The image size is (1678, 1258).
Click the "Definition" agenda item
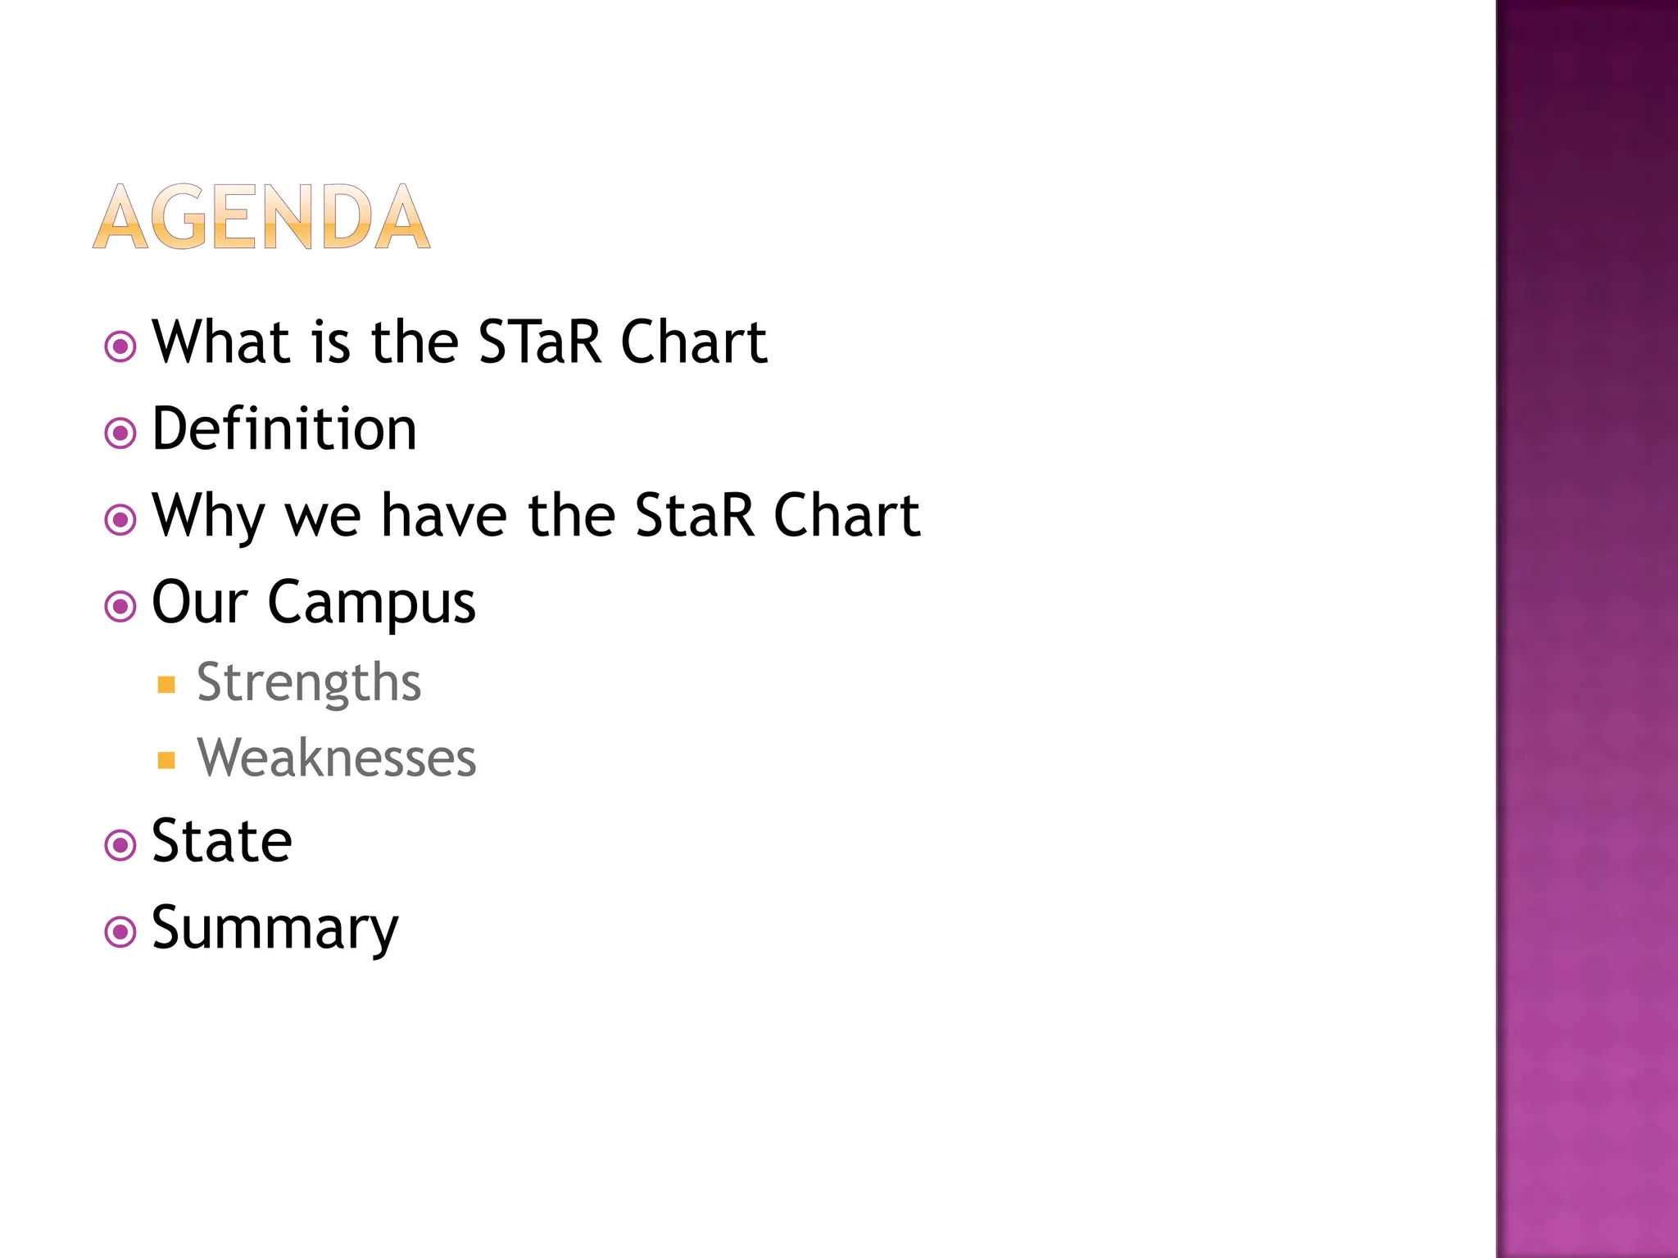point(284,428)
